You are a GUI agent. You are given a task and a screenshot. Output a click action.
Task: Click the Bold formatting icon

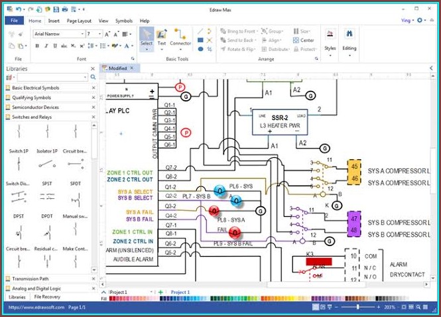click(x=37, y=46)
